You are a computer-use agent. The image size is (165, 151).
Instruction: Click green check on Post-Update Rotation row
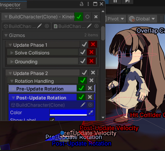[81, 97]
